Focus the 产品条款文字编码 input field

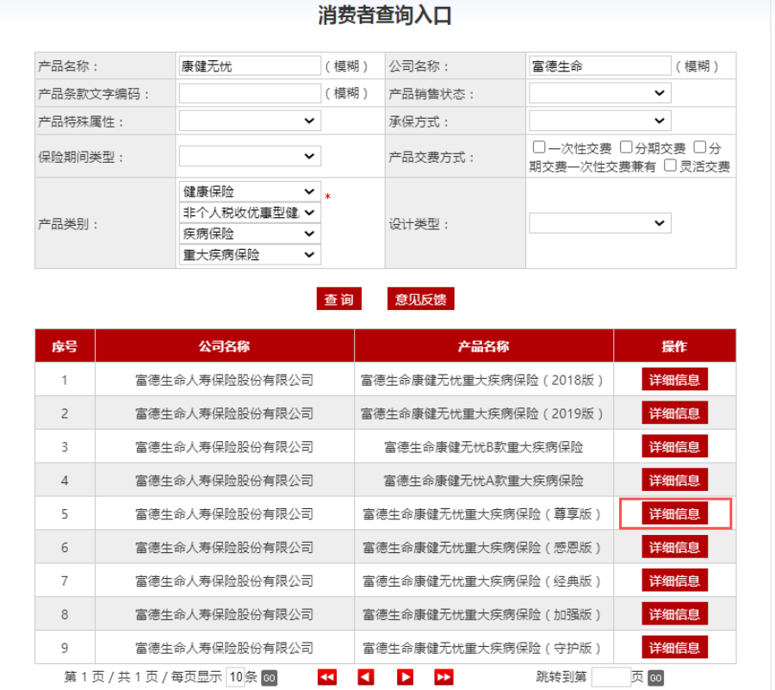point(250,93)
